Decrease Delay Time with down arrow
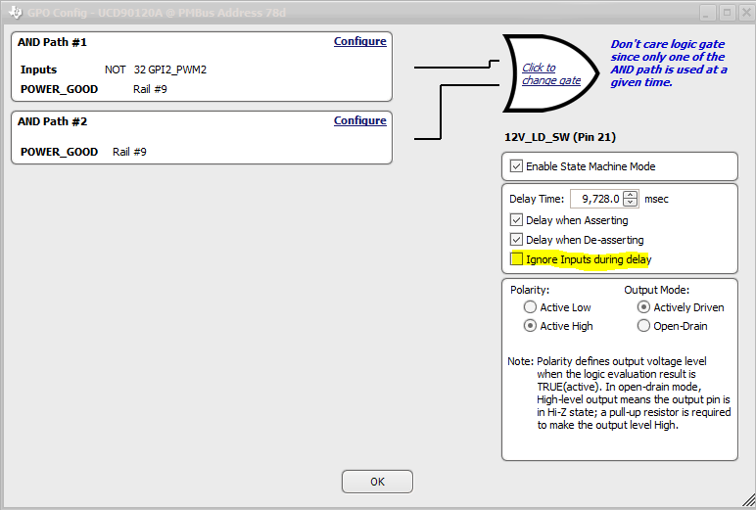756x510 pixels. pos(630,203)
